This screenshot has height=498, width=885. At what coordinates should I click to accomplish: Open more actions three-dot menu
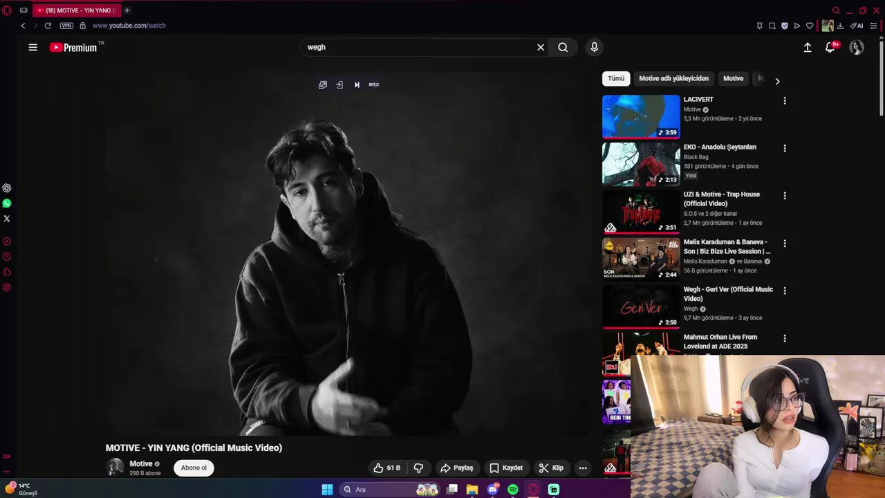tap(583, 468)
